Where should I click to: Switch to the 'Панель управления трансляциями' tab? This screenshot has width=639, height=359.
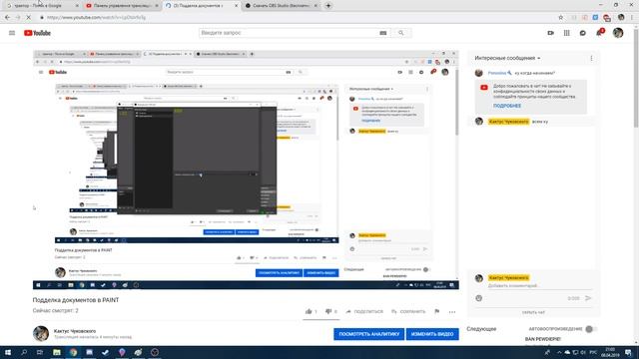pyautogui.click(x=122, y=6)
